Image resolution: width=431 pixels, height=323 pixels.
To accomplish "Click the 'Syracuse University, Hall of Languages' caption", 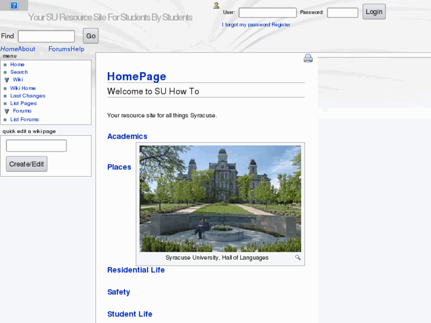I will 217,258.
